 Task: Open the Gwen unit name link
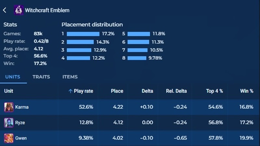[x=21, y=138]
